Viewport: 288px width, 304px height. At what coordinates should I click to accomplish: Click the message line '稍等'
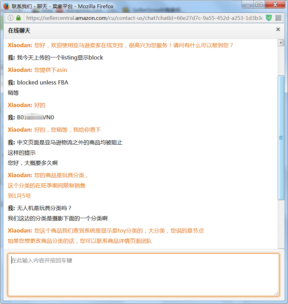coord(13,93)
